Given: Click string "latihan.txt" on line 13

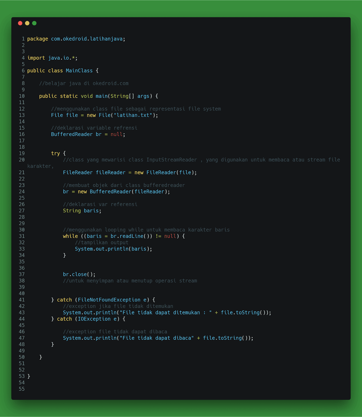Looking at the screenshot, I should coord(133,115).
